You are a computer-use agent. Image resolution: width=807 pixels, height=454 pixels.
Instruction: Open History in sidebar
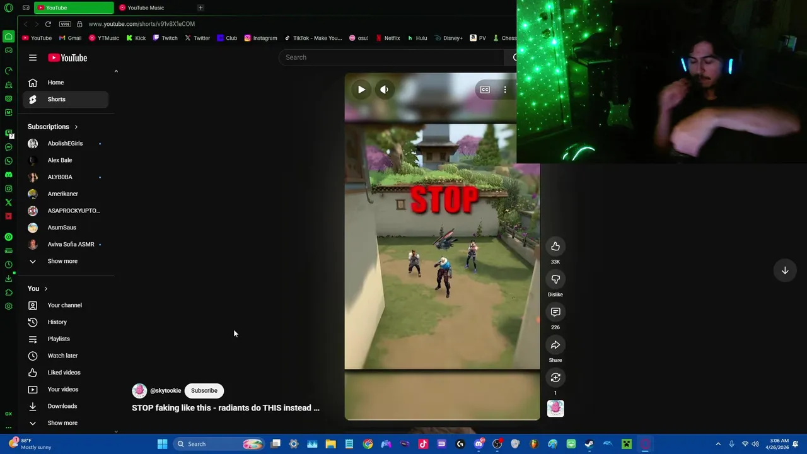pos(66,322)
